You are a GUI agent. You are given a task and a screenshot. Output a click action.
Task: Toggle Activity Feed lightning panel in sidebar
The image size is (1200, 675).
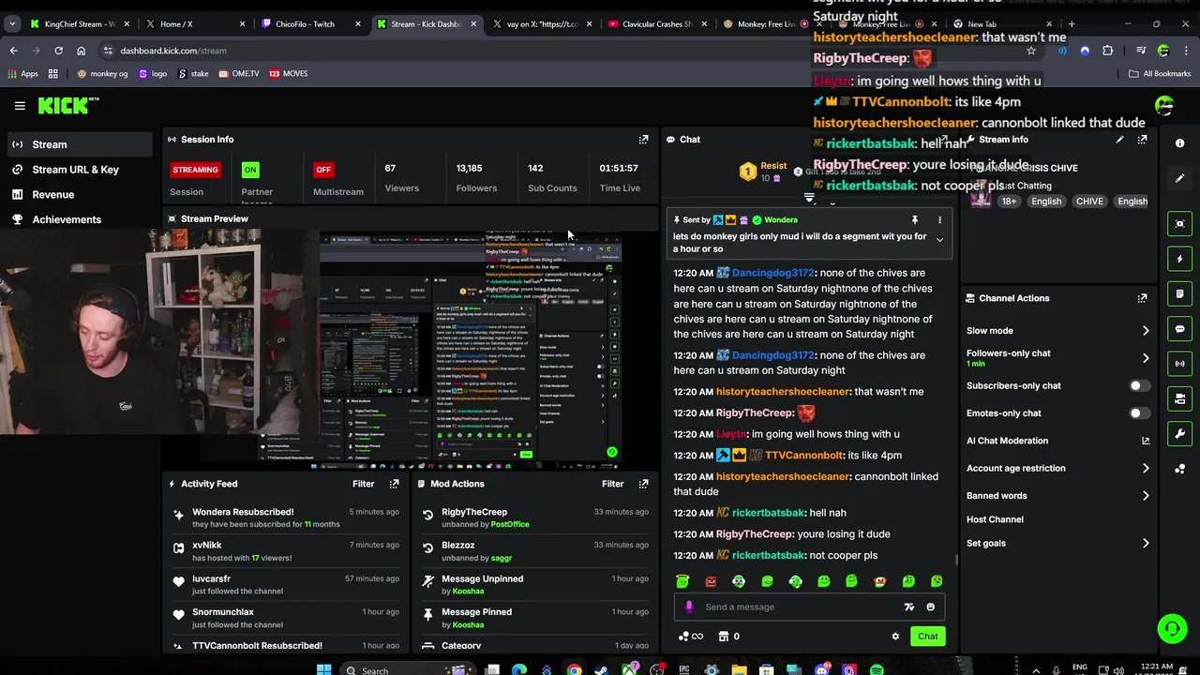coord(1180,259)
